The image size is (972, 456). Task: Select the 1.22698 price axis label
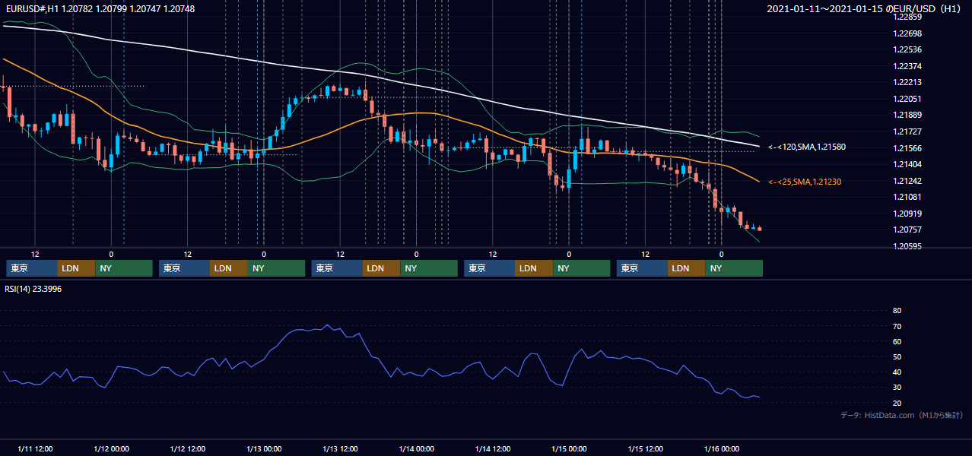pos(908,33)
